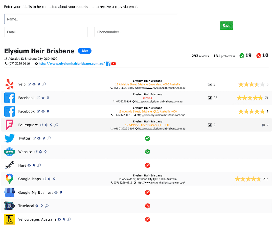Open the YouTube icon beside the website link
Screen dimensions: 273x226
coord(113,64)
